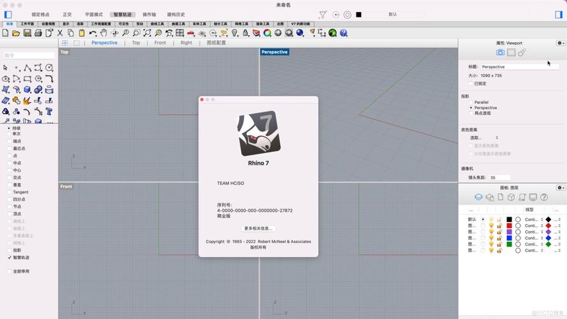The height and width of the screenshot is (319, 567).
Task: Enable the 最近点 object snap checkbox
Action: (10, 148)
